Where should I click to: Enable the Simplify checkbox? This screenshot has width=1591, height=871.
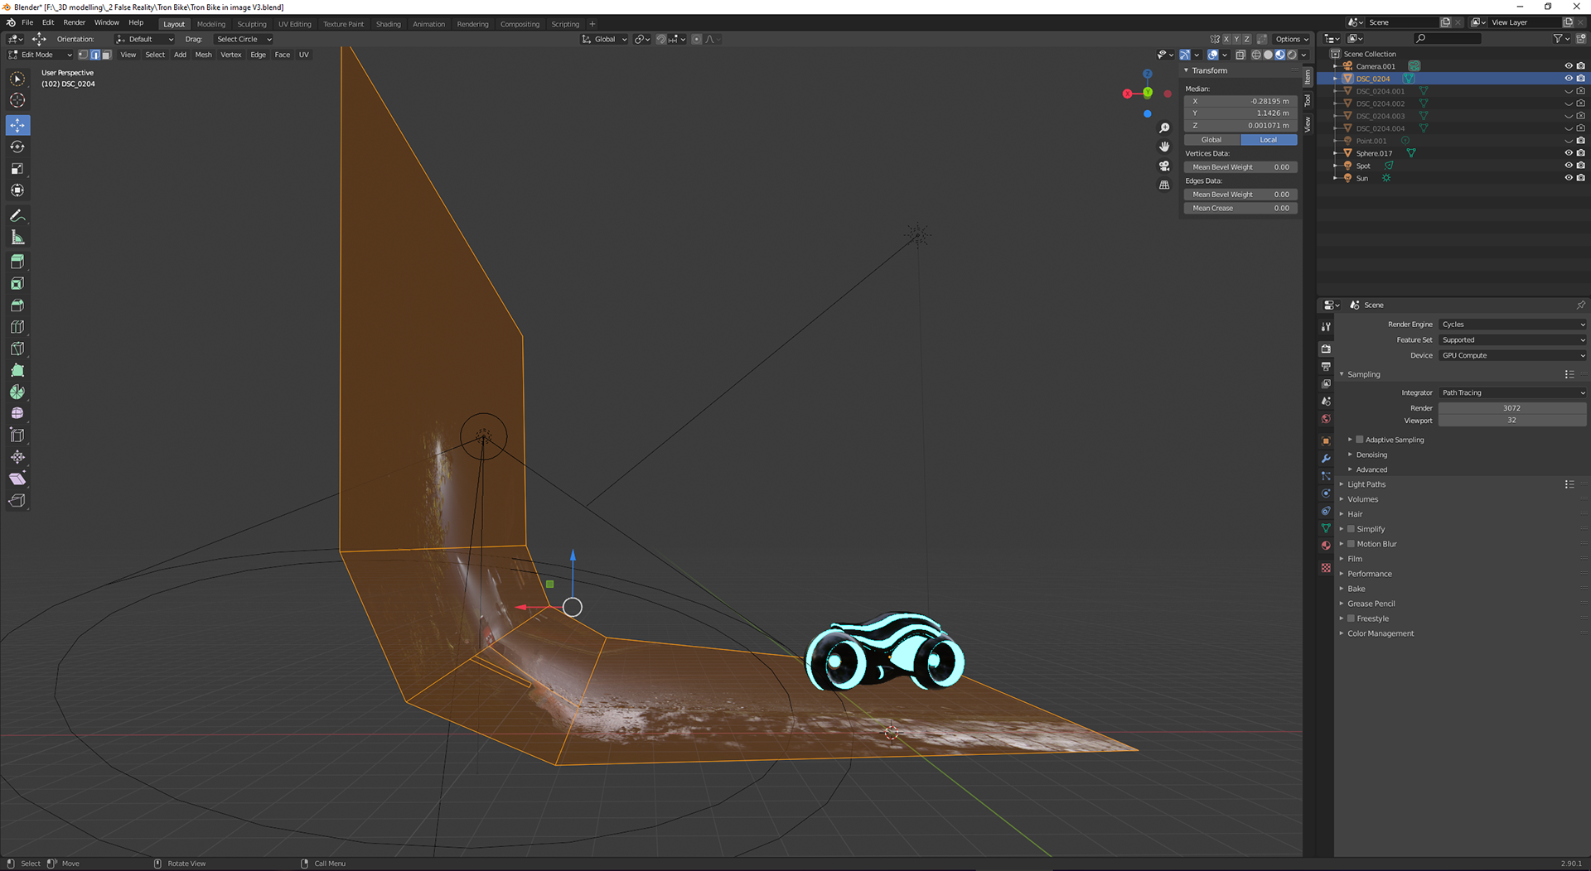pos(1351,529)
